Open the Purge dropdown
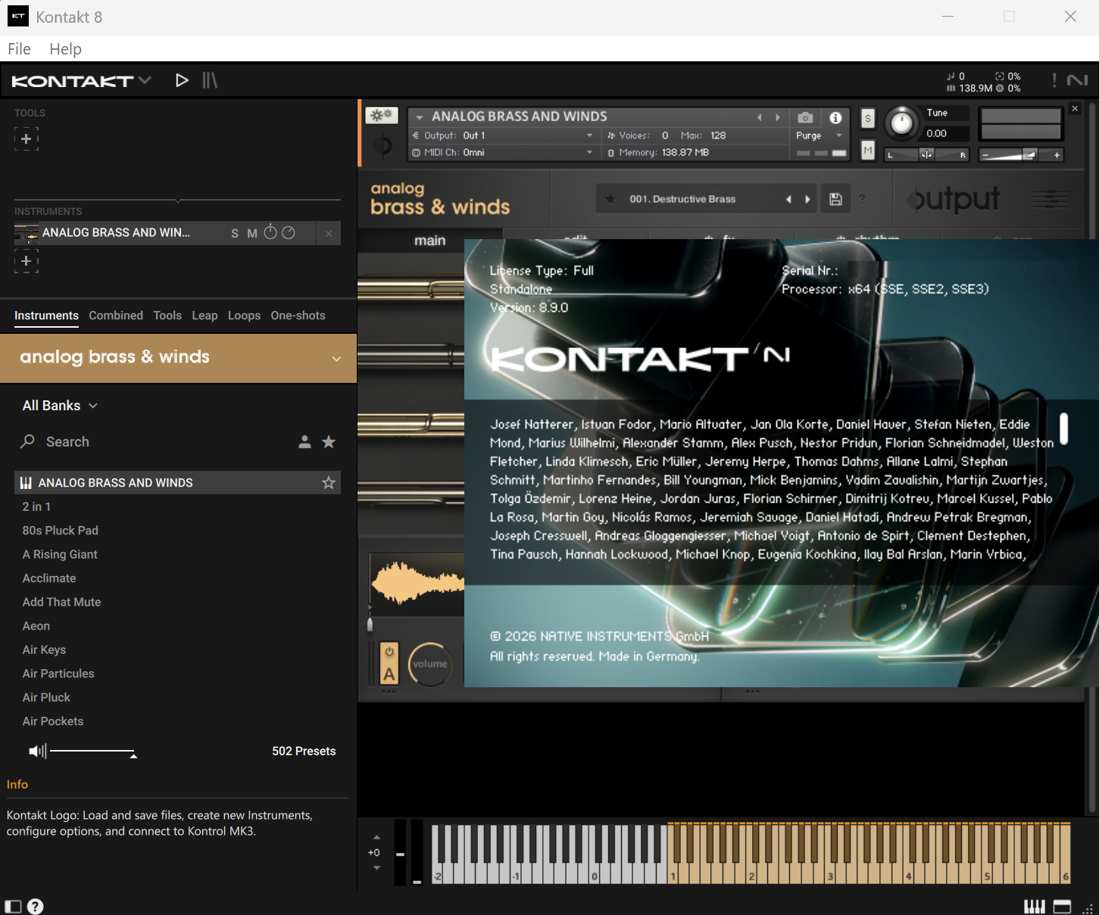 click(819, 135)
